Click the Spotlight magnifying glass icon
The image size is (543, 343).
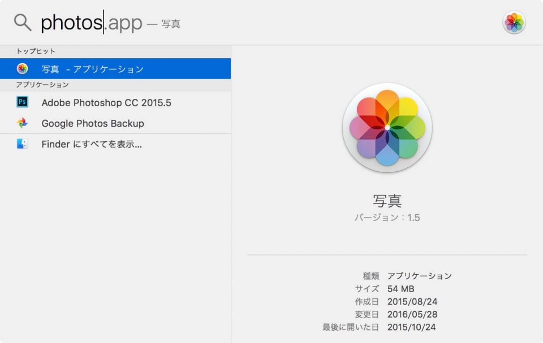(23, 23)
